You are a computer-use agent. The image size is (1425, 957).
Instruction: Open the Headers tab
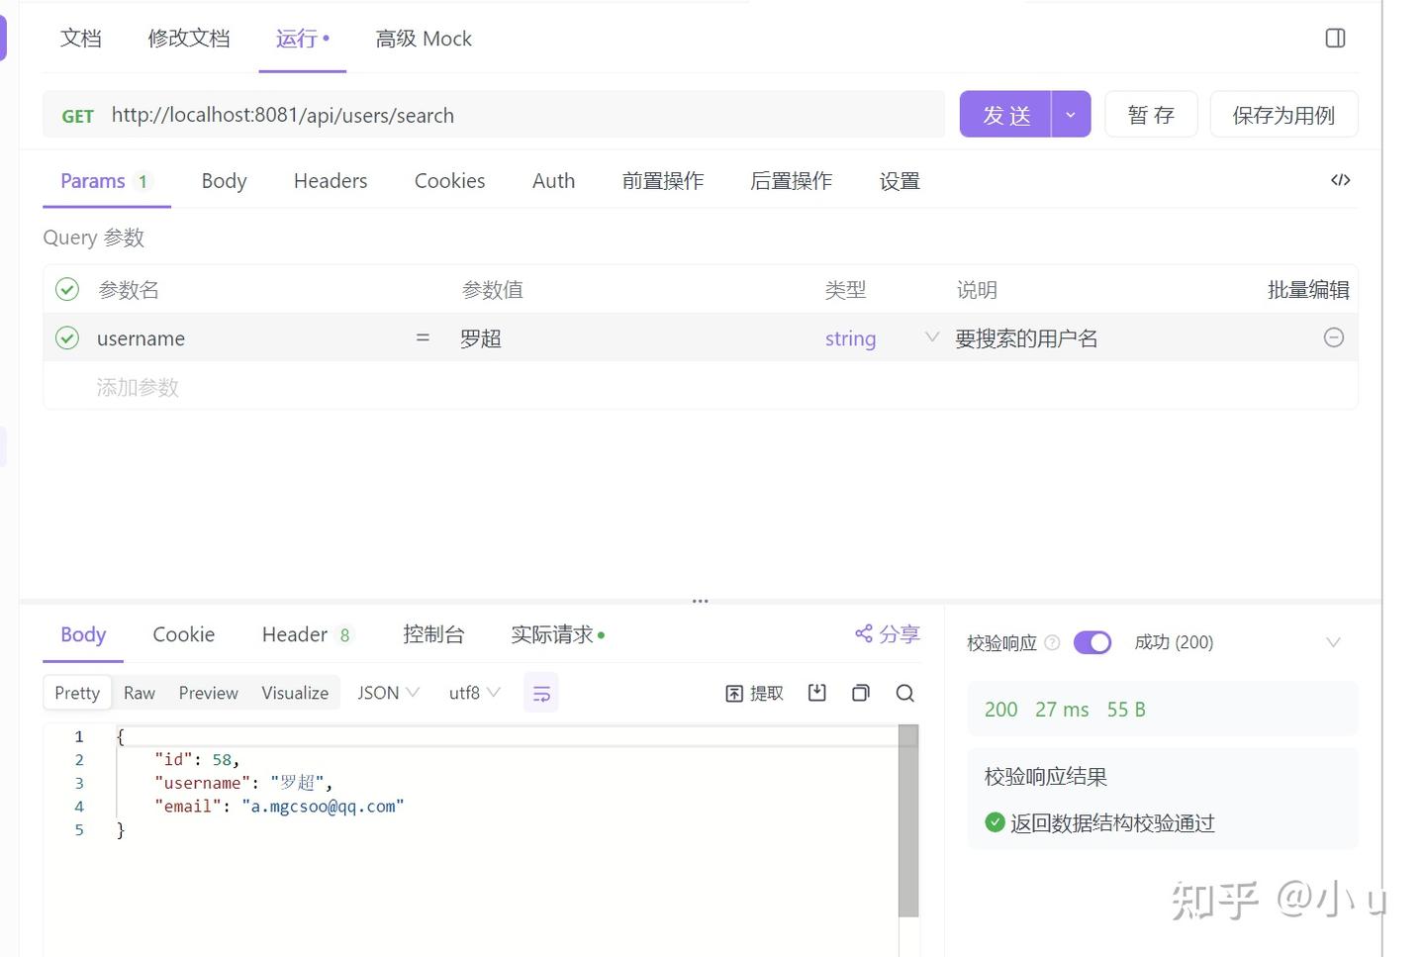click(331, 181)
